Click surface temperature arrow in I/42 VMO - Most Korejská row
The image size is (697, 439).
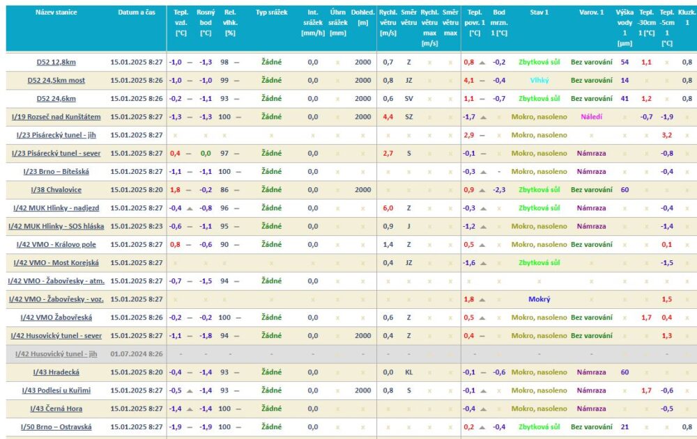[x=482, y=263]
